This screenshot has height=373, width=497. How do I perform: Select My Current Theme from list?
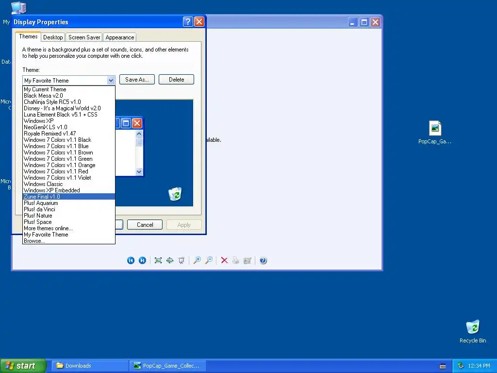69,89
